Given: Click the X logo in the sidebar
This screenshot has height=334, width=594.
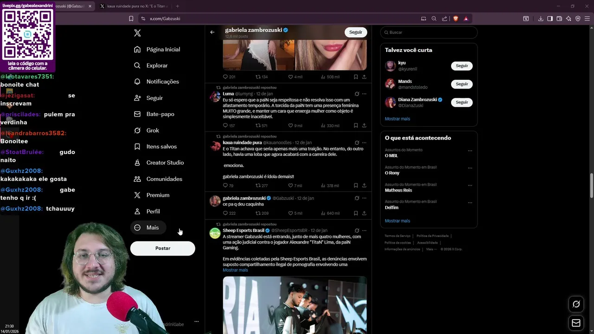Looking at the screenshot, I should tap(137, 33).
